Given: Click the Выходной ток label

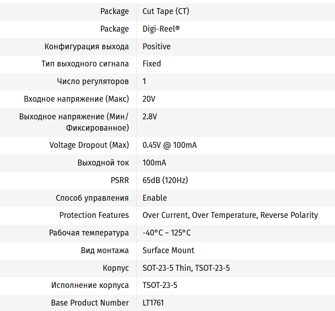Looking at the screenshot, I should coord(103,163).
